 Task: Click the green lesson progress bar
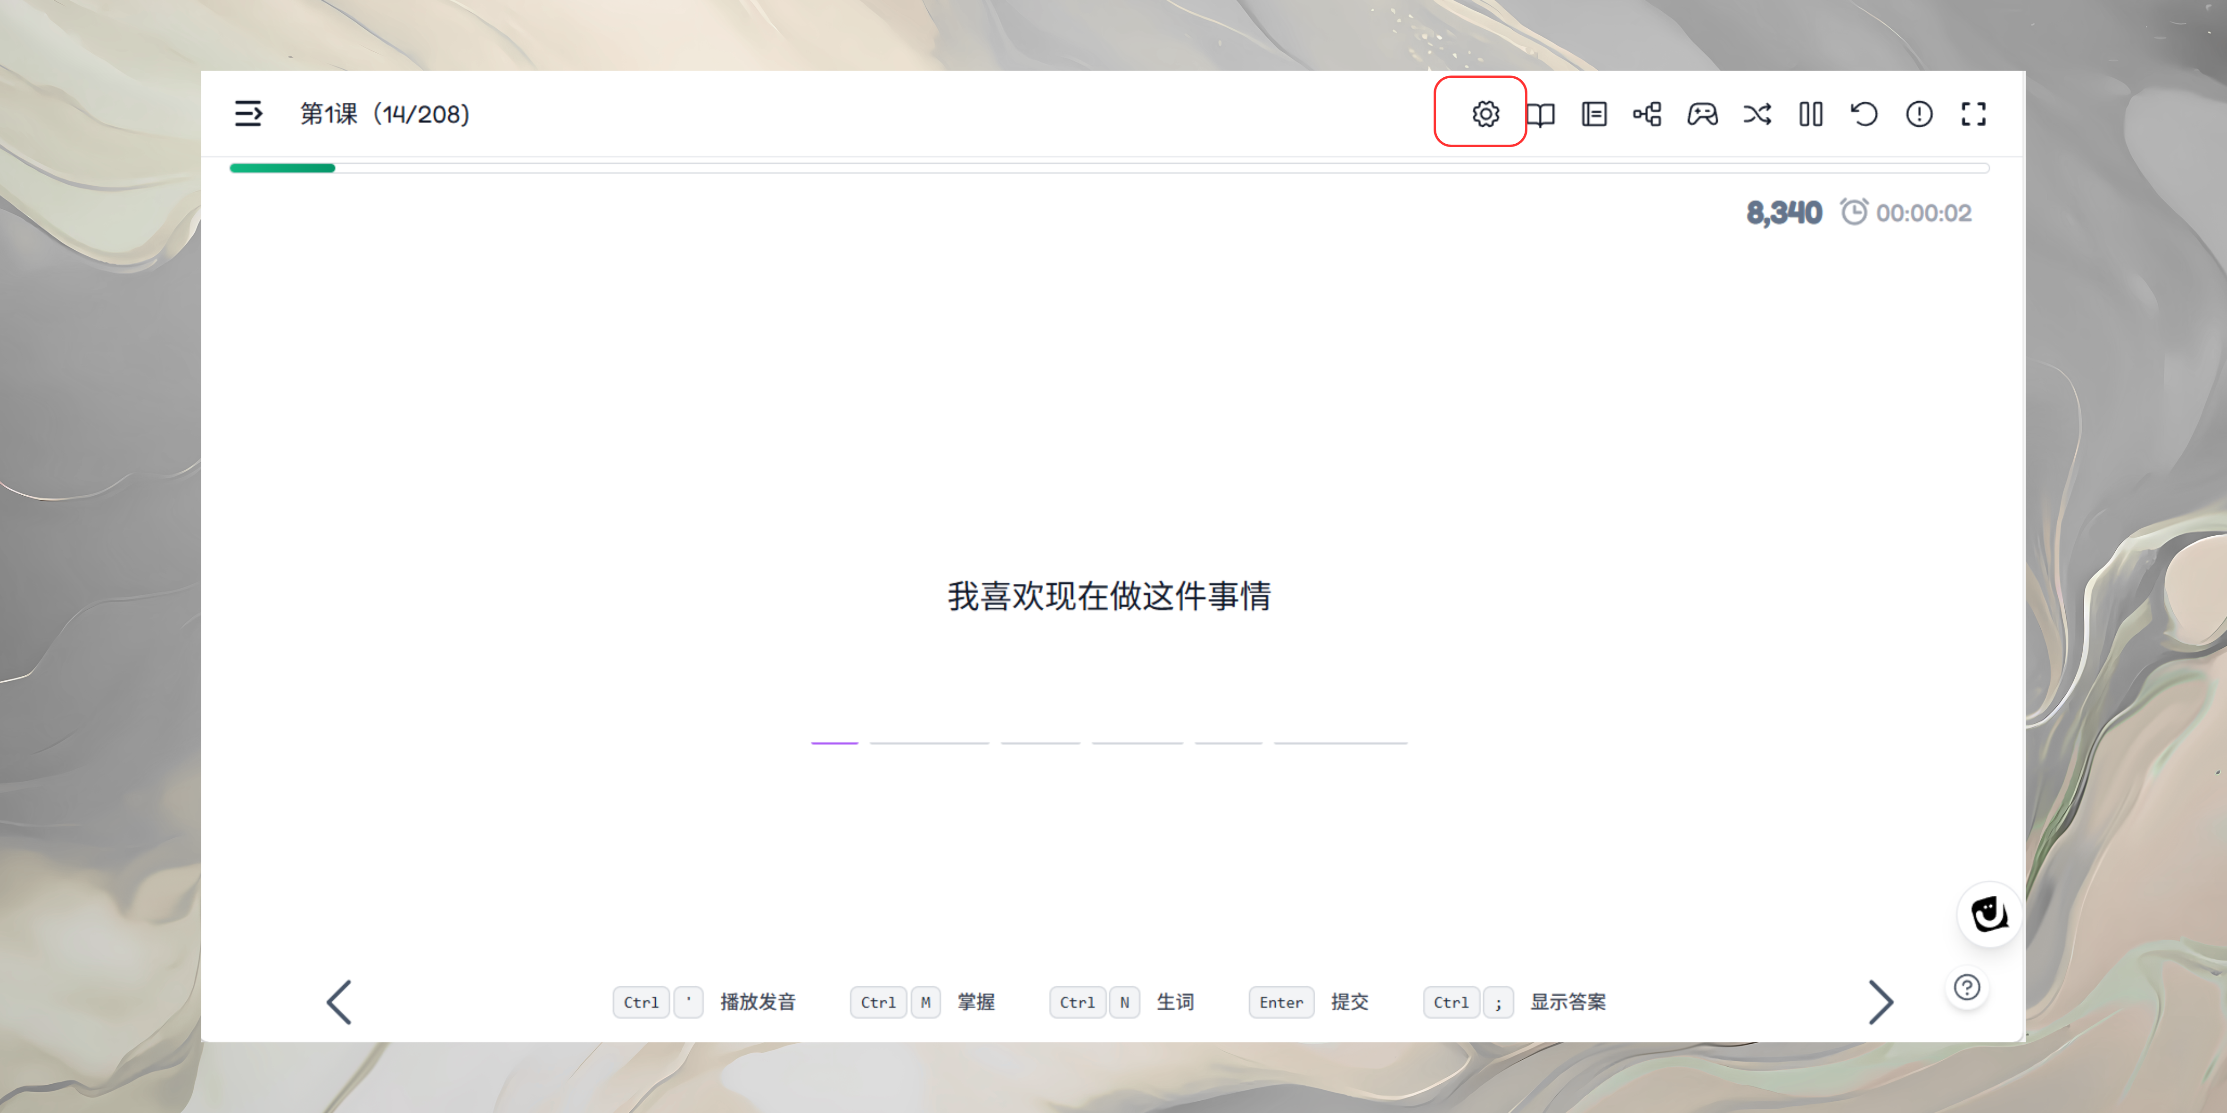(283, 168)
